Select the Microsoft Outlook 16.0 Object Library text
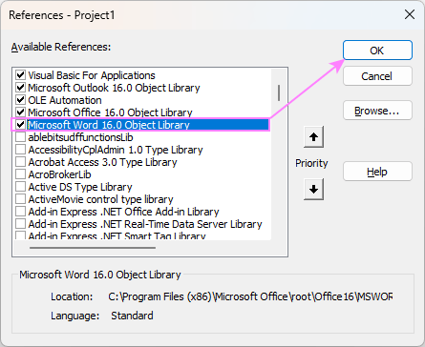425x347 pixels. [x=114, y=88]
